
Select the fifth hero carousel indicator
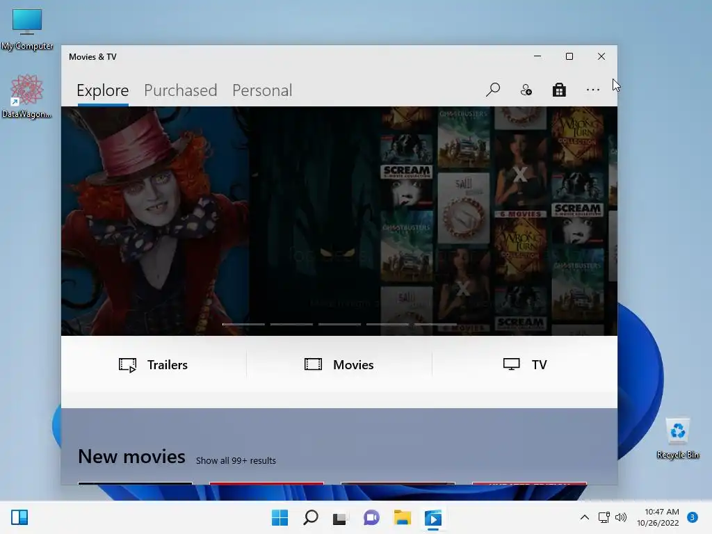click(435, 324)
